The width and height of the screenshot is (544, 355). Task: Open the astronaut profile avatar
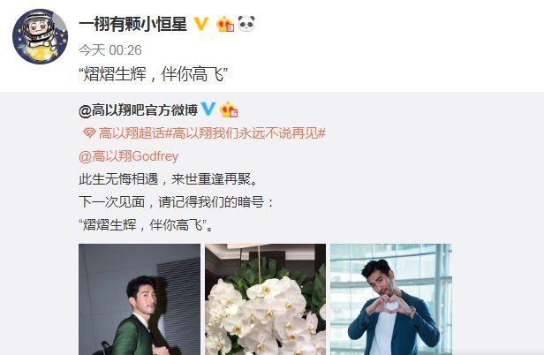[41, 37]
